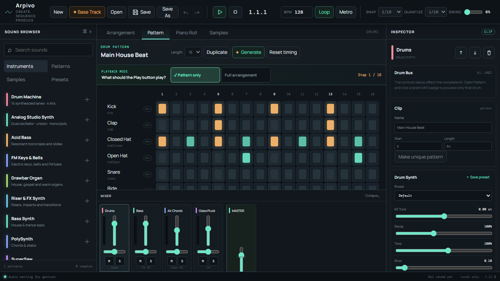Open the Kick lane MIX badge
500x281 pixels.
coord(148,109)
